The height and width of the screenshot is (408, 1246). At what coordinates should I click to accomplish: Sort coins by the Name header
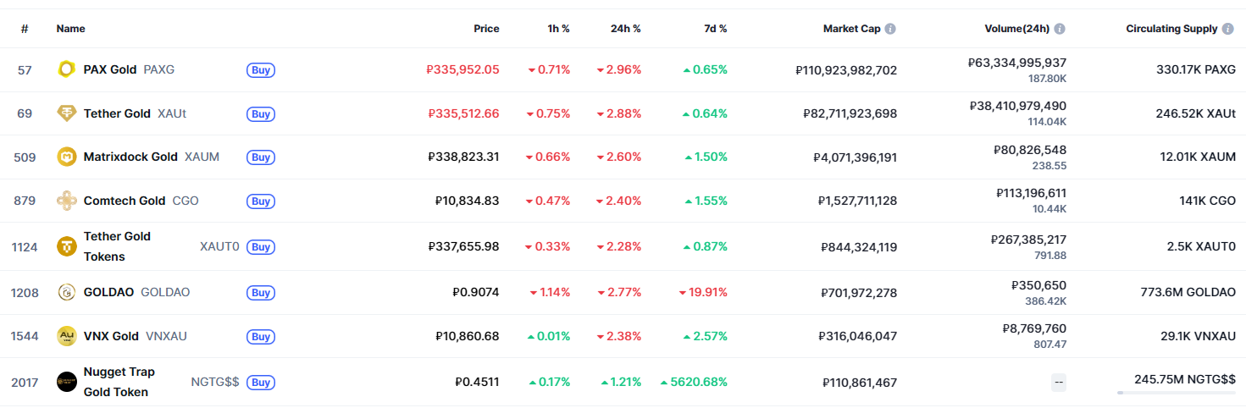pyautogui.click(x=70, y=29)
